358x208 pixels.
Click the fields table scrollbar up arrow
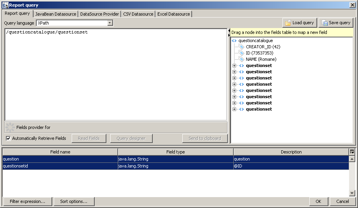(352, 159)
